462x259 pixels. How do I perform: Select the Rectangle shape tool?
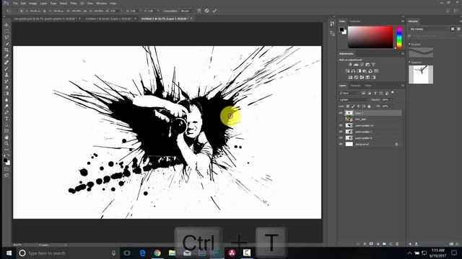click(6, 131)
